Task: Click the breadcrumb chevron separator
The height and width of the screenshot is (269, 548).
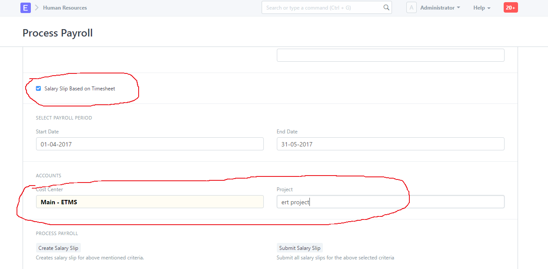Action: point(37,8)
